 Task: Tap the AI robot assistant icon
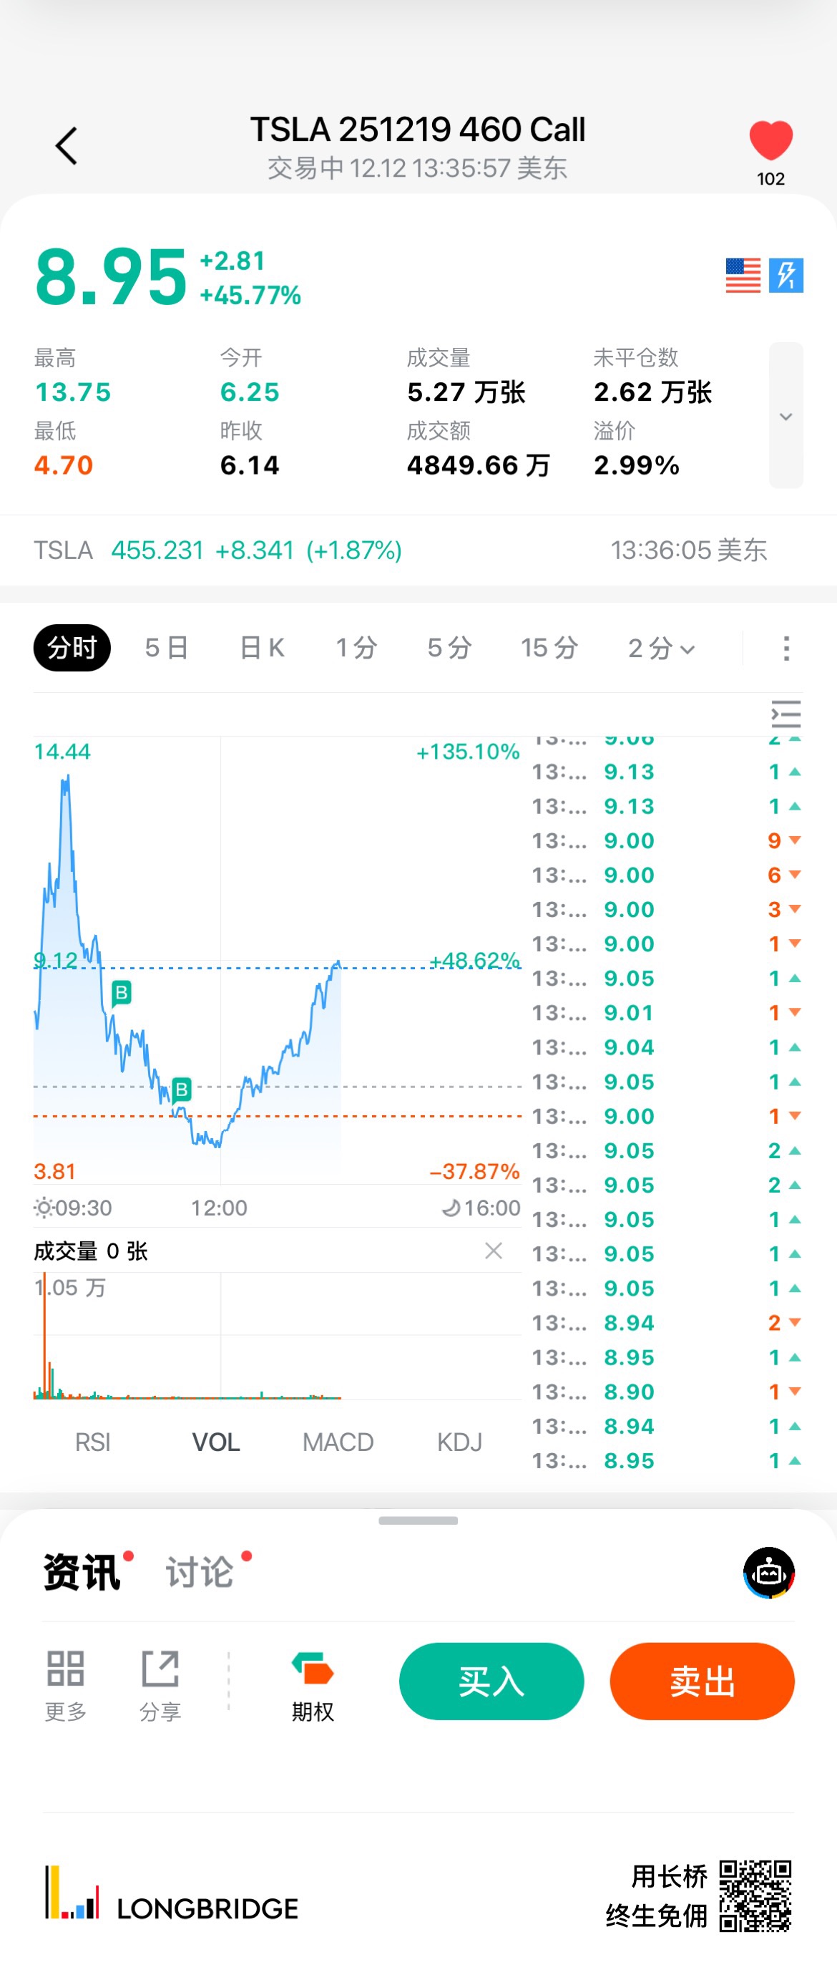pyautogui.click(x=768, y=1573)
